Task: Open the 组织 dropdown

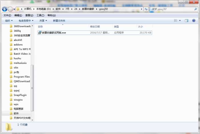Action: coord(9,21)
